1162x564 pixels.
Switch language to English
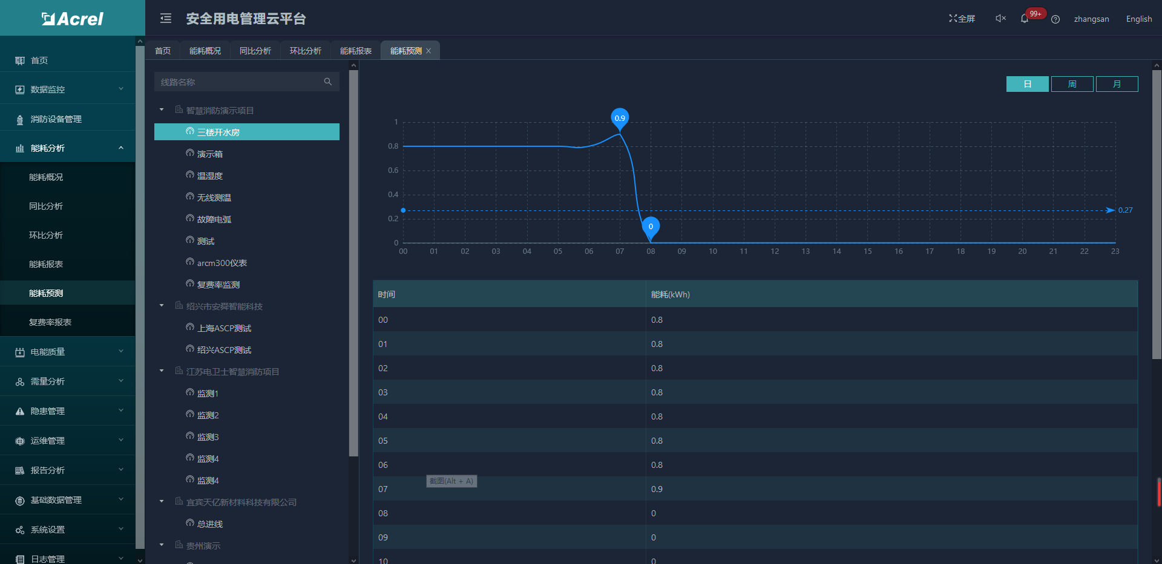point(1138,19)
